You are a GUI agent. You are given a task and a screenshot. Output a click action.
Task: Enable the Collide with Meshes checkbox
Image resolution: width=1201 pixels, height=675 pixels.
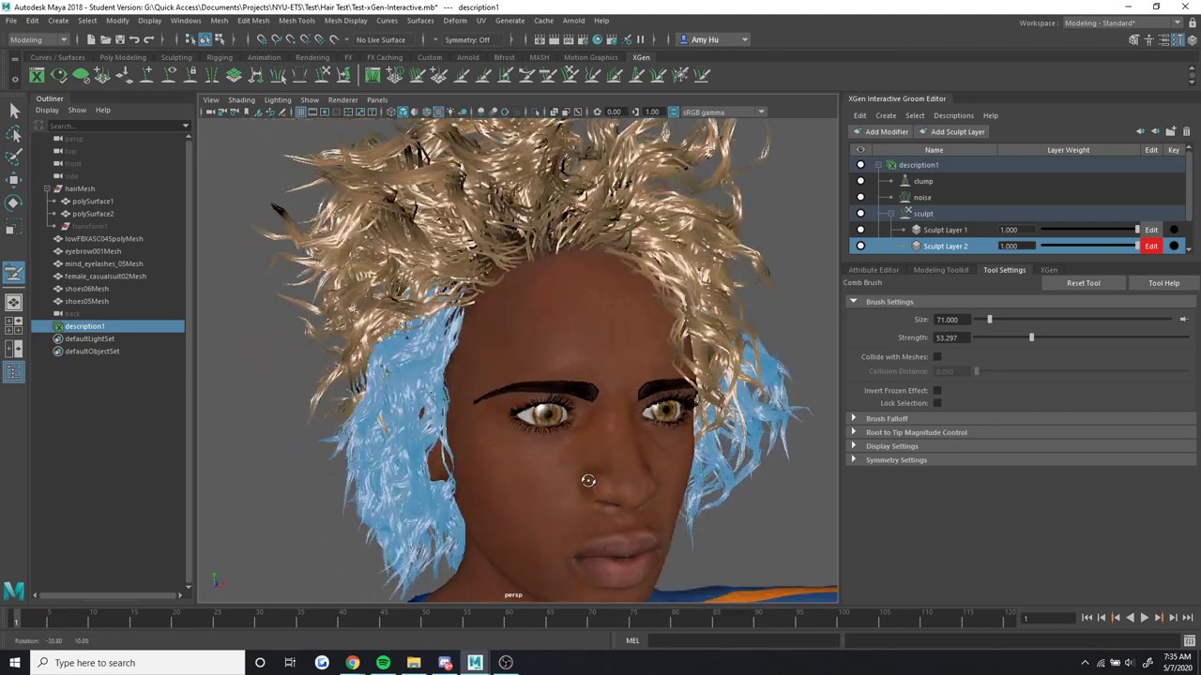click(x=937, y=356)
